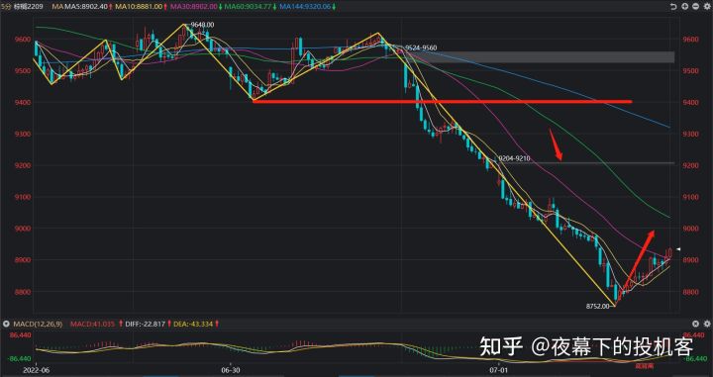This screenshot has width=713, height=377.
Task: Zoom out using the minus circle icon
Action: click(x=695, y=7)
